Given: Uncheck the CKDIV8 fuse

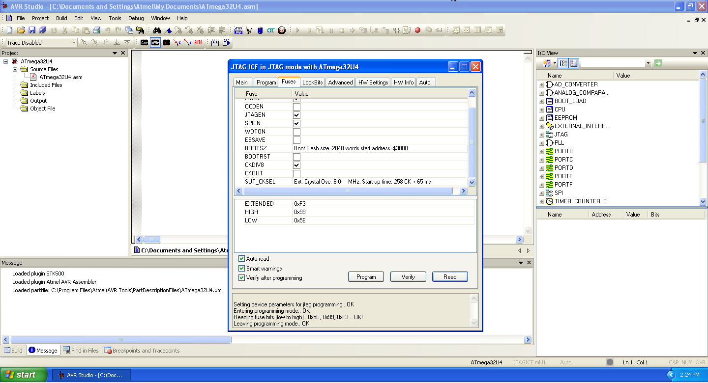Looking at the screenshot, I should click(296, 165).
